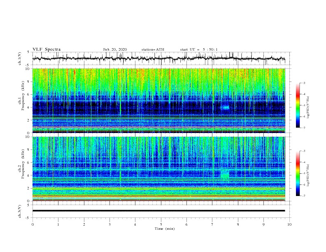Click the ch.2 spectrogram color bar
This screenshot has width=326, height=252.
[298, 173]
